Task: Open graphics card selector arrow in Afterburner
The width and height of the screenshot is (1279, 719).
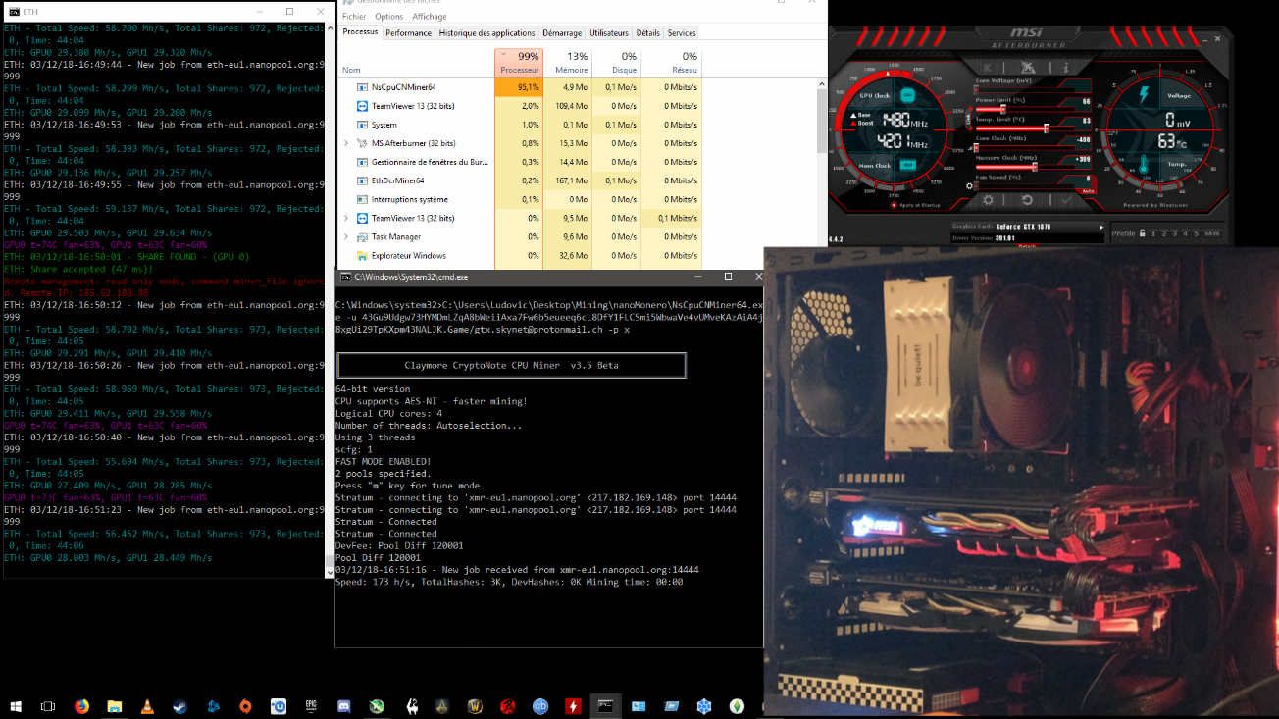Action: coord(1101,228)
